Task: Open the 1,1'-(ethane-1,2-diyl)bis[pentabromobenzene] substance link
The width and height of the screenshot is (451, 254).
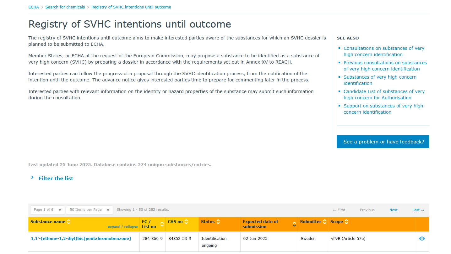Action: click(81, 238)
